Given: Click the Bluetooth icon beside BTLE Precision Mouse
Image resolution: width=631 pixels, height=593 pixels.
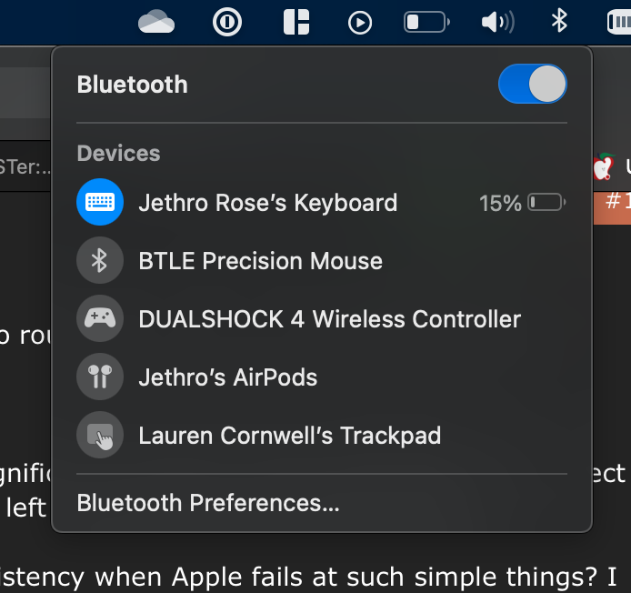Looking at the screenshot, I should tap(100, 261).
